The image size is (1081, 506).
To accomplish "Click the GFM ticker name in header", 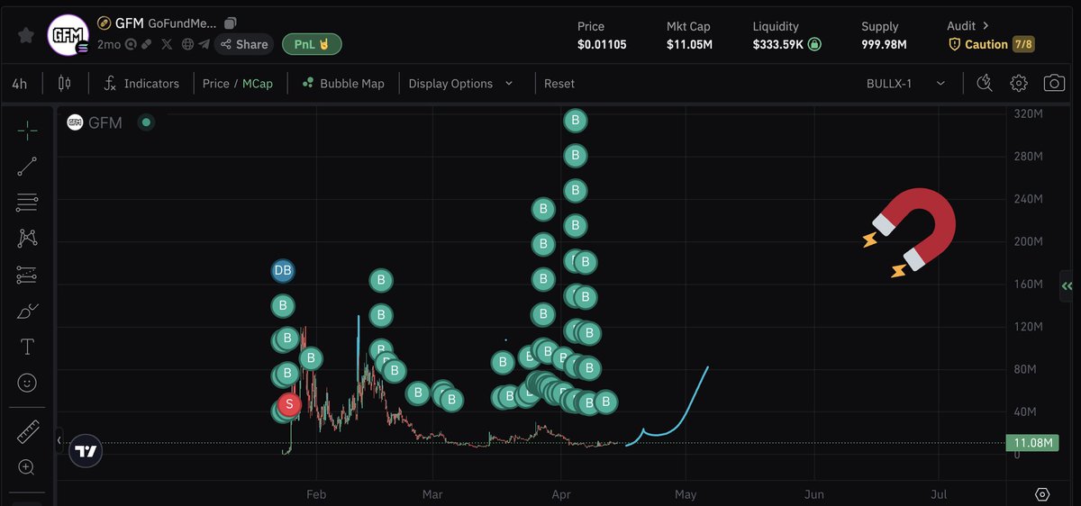I will click(x=130, y=23).
